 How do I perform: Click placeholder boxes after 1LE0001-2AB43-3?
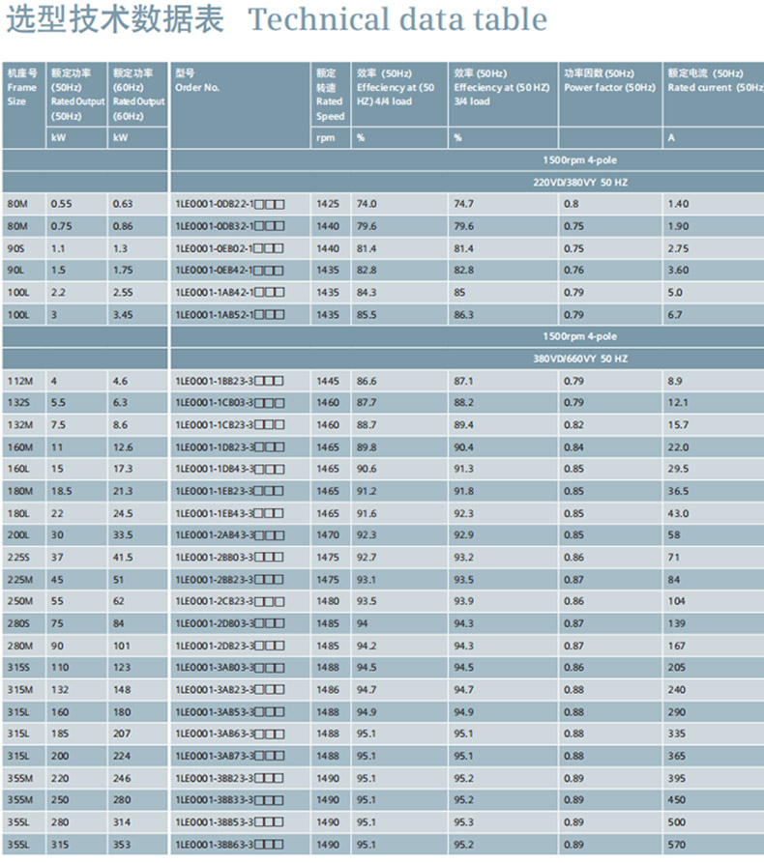tap(270, 535)
